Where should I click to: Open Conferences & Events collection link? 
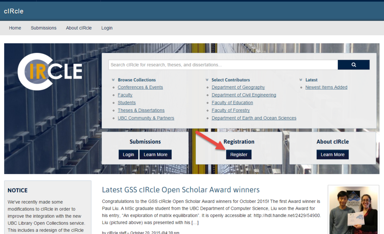coord(140,87)
